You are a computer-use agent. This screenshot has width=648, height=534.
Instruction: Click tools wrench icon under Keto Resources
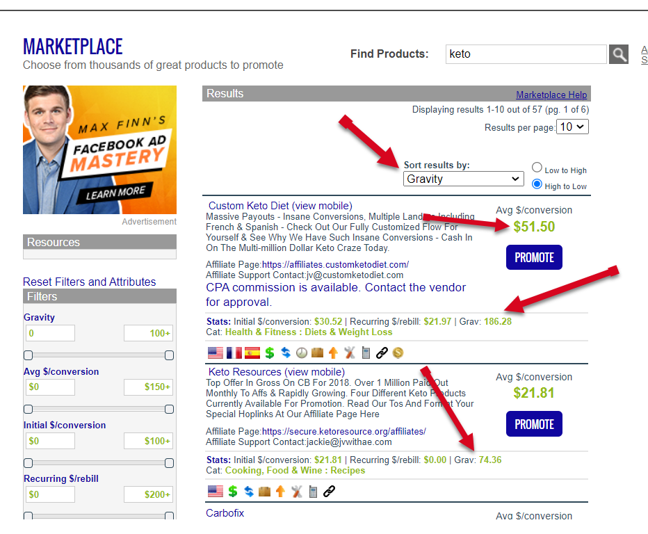pyautogui.click(x=297, y=491)
